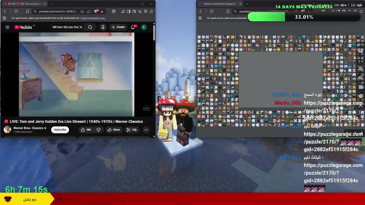Go forward in the YouTube browser window
Viewport: 365px width, 205px height.
click(x=10, y=11)
